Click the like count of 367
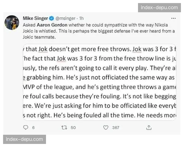Screen dimensions: 184x147 [x=116, y=127]
